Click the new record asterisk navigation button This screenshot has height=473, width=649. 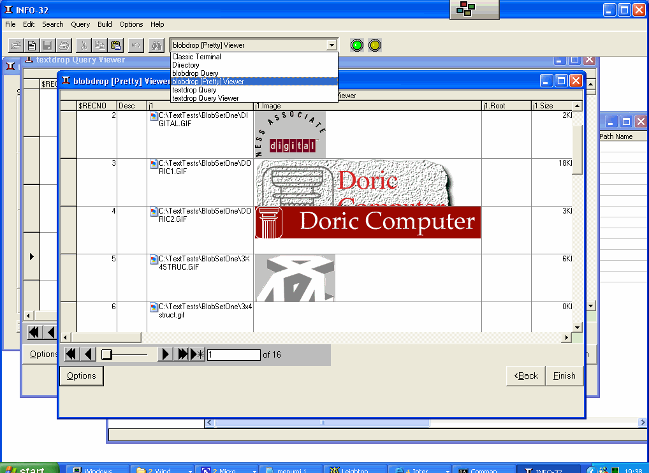198,354
